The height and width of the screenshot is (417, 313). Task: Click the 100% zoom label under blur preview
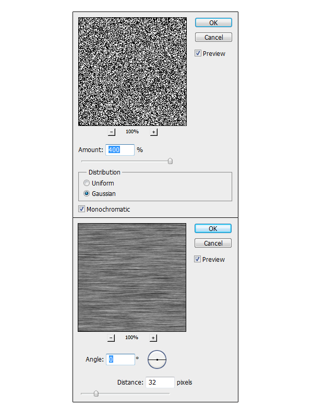tap(131, 338)
